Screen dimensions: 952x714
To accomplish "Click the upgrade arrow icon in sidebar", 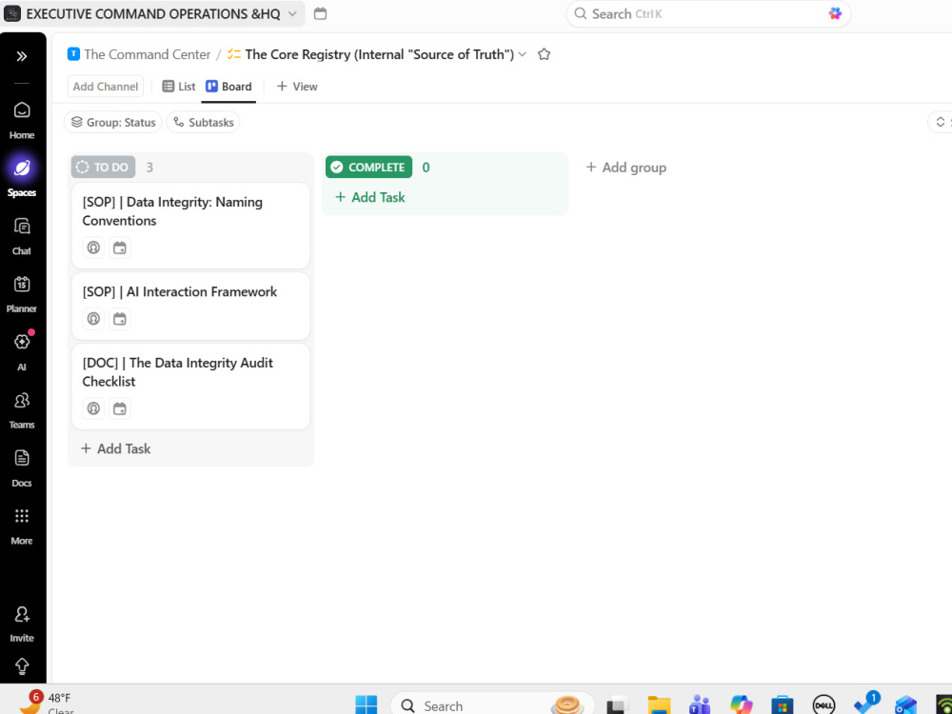I will pos(22,666).
